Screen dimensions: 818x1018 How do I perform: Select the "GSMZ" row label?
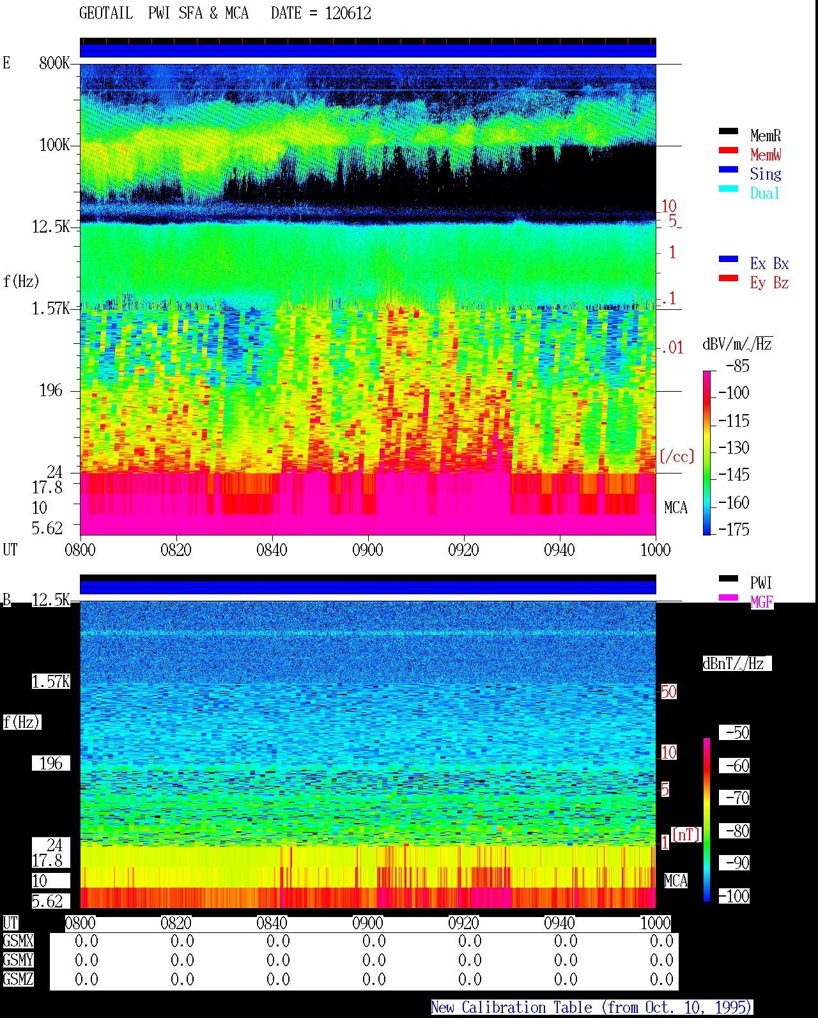coord(18,979)
